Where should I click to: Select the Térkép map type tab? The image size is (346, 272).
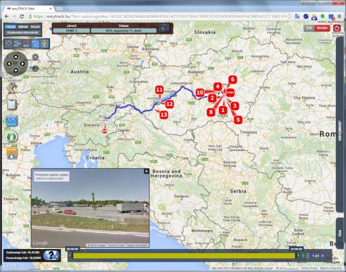[11, 27]
